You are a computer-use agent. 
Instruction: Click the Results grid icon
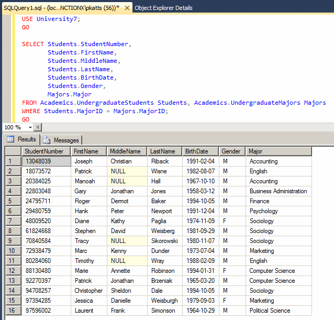10,139
